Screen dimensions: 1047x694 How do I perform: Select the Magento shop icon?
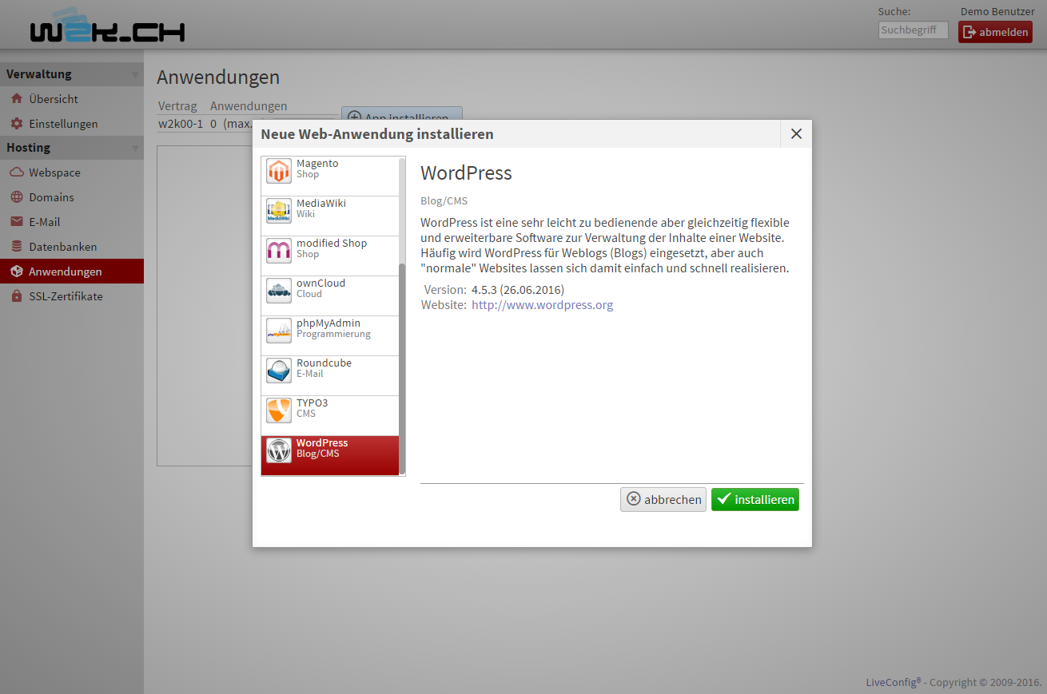279,171
